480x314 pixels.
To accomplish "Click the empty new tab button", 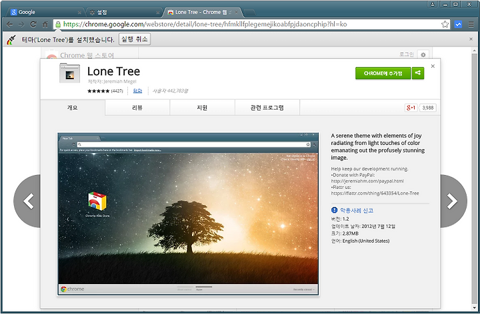I will pos(249,13).
